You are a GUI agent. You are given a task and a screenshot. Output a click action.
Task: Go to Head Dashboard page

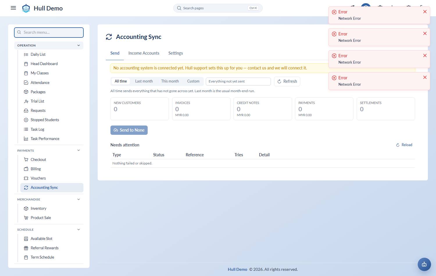coord(52,64)
